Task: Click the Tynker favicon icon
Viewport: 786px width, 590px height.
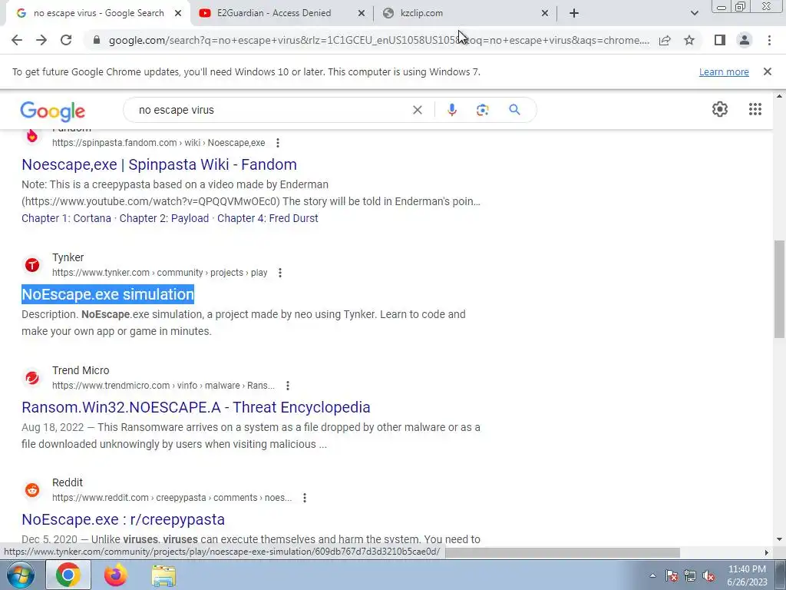Action: coord(32,265)
